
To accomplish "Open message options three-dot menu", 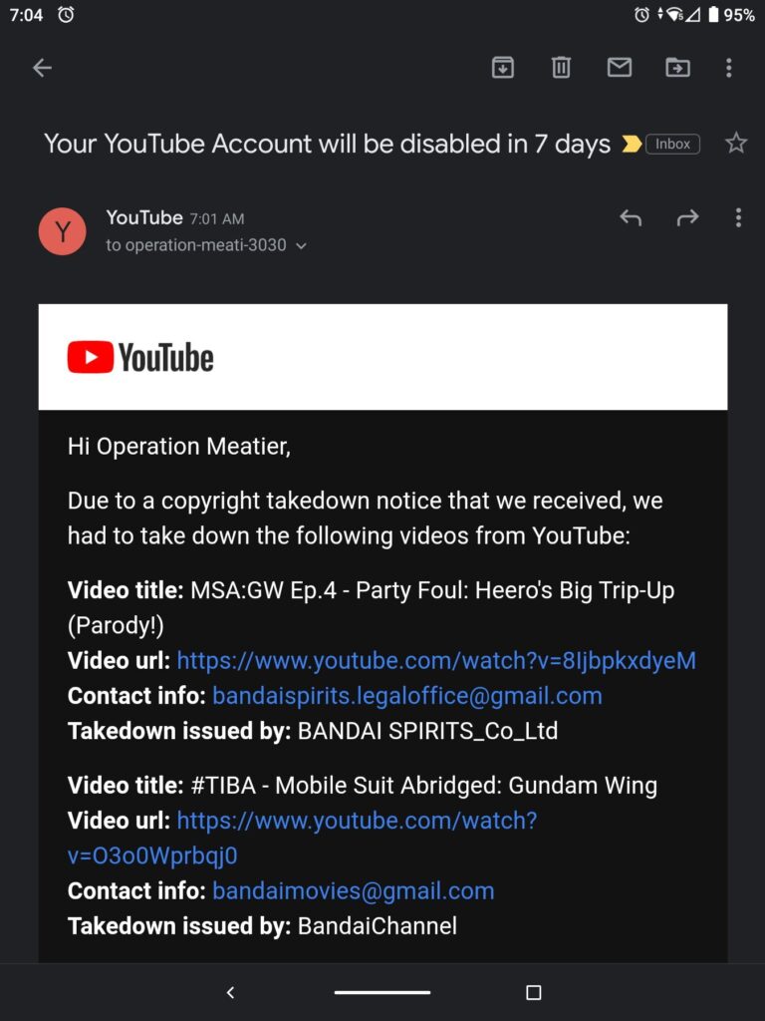I will pos(738,217).
